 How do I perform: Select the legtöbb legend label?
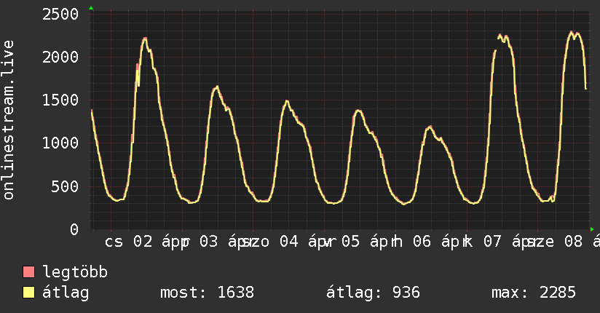(x=75, y=272)
